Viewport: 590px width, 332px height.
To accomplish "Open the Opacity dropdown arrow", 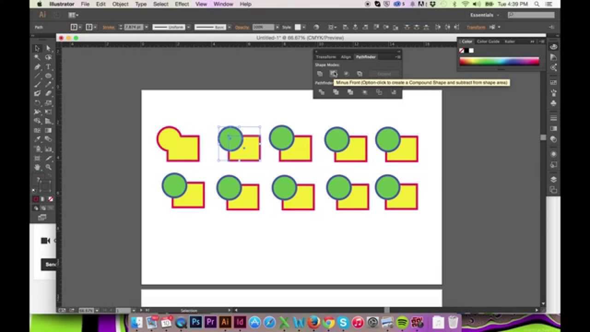I will 277,27.
